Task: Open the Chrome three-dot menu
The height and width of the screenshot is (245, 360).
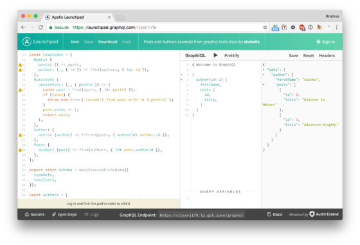Action: pyautogui.click(x=337, y=27)
